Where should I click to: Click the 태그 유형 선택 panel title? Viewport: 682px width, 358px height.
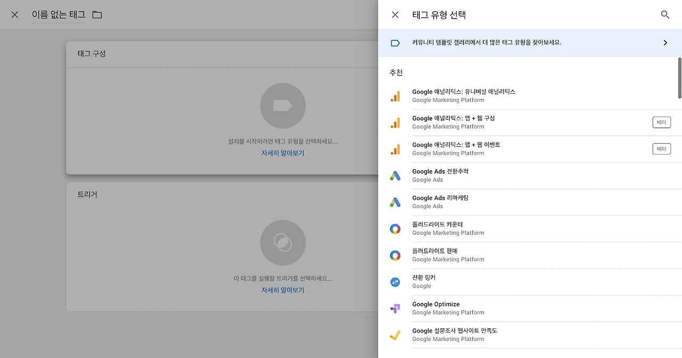point(439,15)
